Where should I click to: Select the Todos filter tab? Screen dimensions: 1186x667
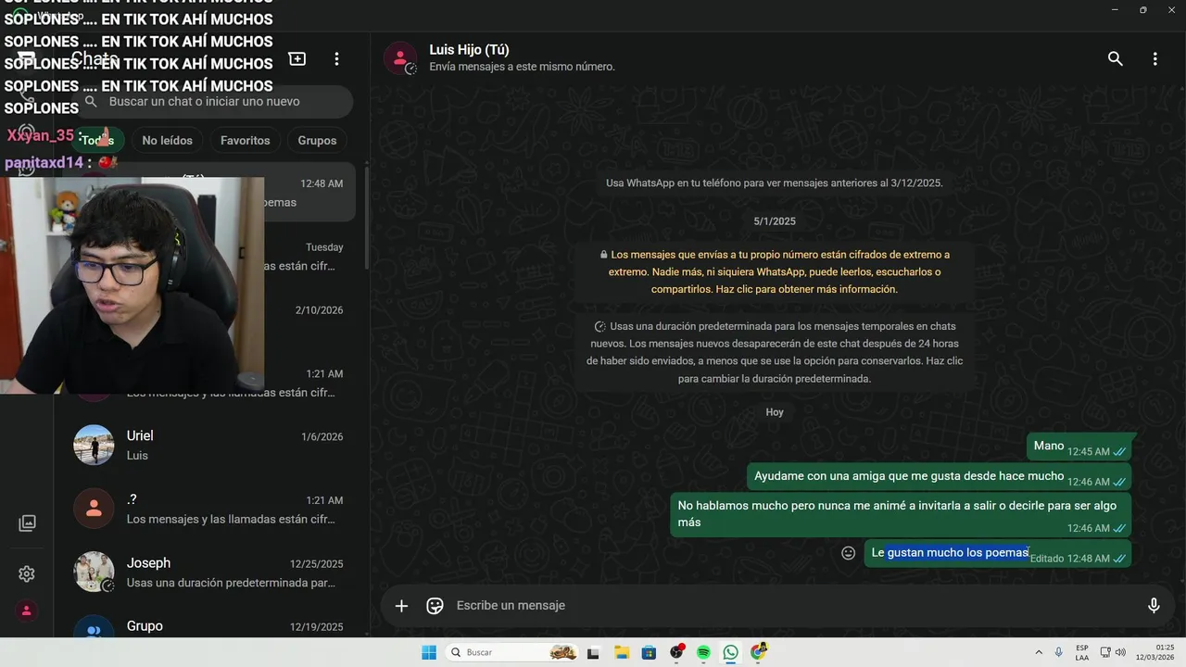coord(97,140)
